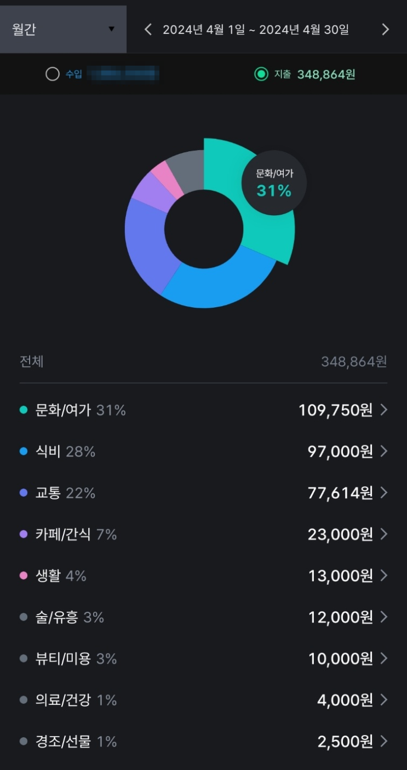Click the April 2024 date range text

pos(256,30)
